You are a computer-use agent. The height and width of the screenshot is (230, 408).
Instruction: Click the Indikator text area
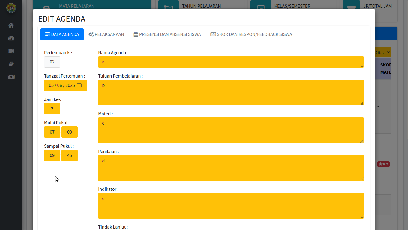pos(231,206)
